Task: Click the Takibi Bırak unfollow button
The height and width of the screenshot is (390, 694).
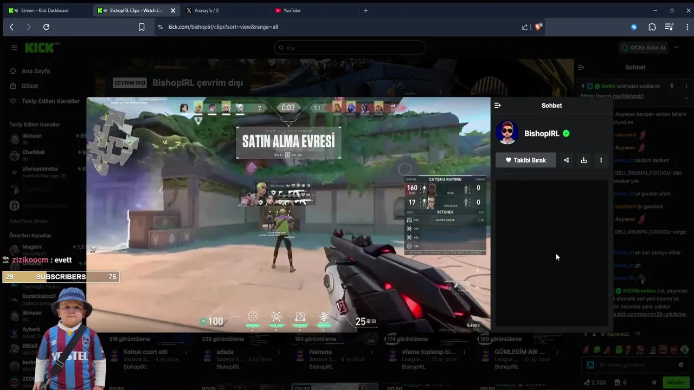Action: coord(525,160)
